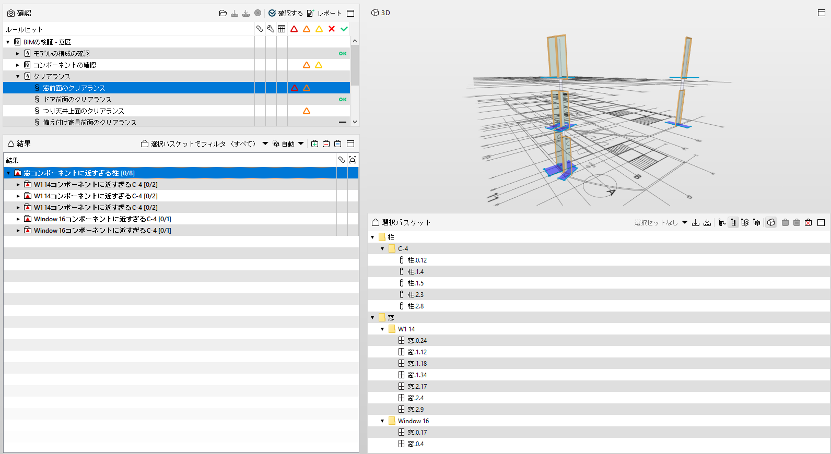Click the レポート report button
This screenshot has width=831, height=454.
(x=324, y=13)
